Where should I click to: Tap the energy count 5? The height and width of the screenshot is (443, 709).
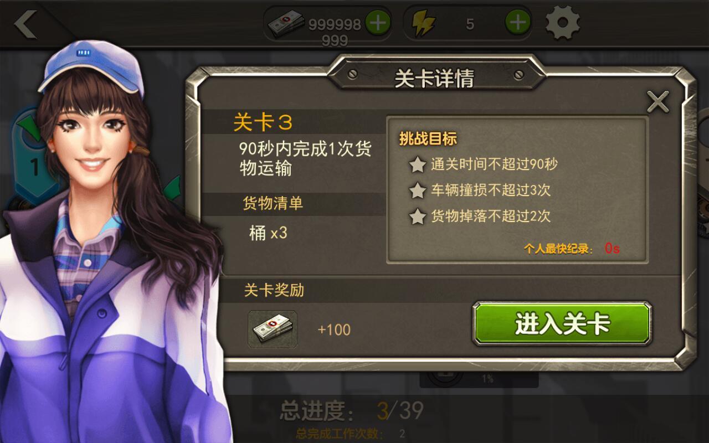coord(470,24)
